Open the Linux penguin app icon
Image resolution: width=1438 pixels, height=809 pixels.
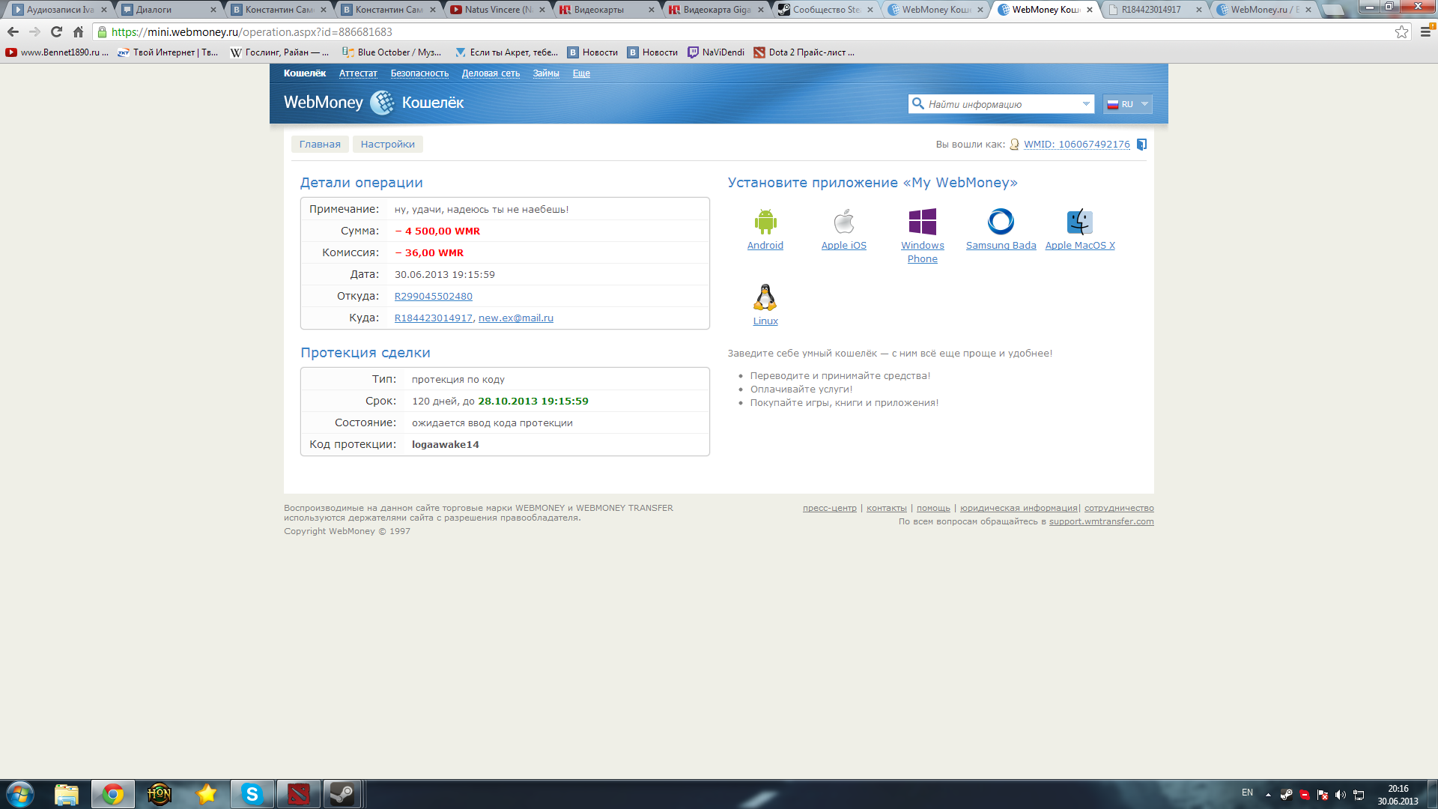pos(765,297)
